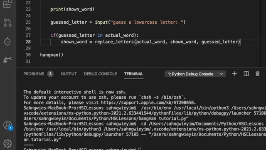This screenshot has height=150, width=266.
Task: Click the 'in' keyword on line 27
Action: [100, 35]
